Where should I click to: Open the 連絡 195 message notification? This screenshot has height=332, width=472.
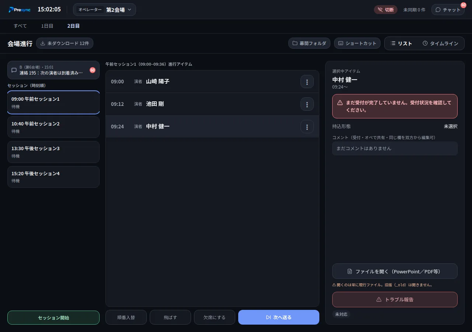[53, 70]
